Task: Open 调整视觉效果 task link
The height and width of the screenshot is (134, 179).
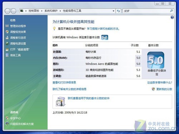Action: (x=18, y=32)
